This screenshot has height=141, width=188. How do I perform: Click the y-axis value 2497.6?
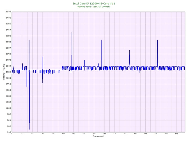click(8, 60)
